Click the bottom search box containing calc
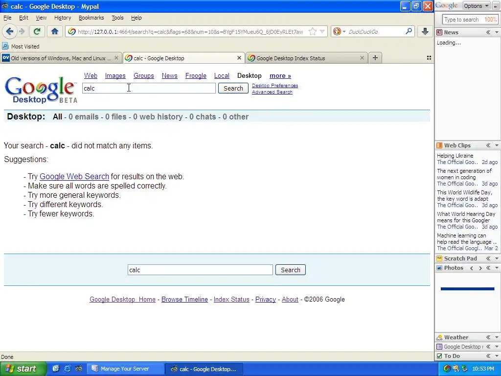This screenshot has width=501, height=376. (x=200, y=270)
